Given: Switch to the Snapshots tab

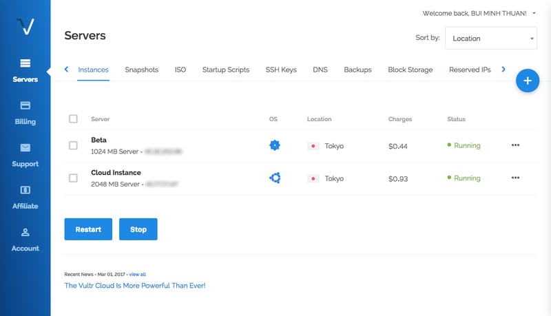Looking at the screenshot, I should (141, 70).
